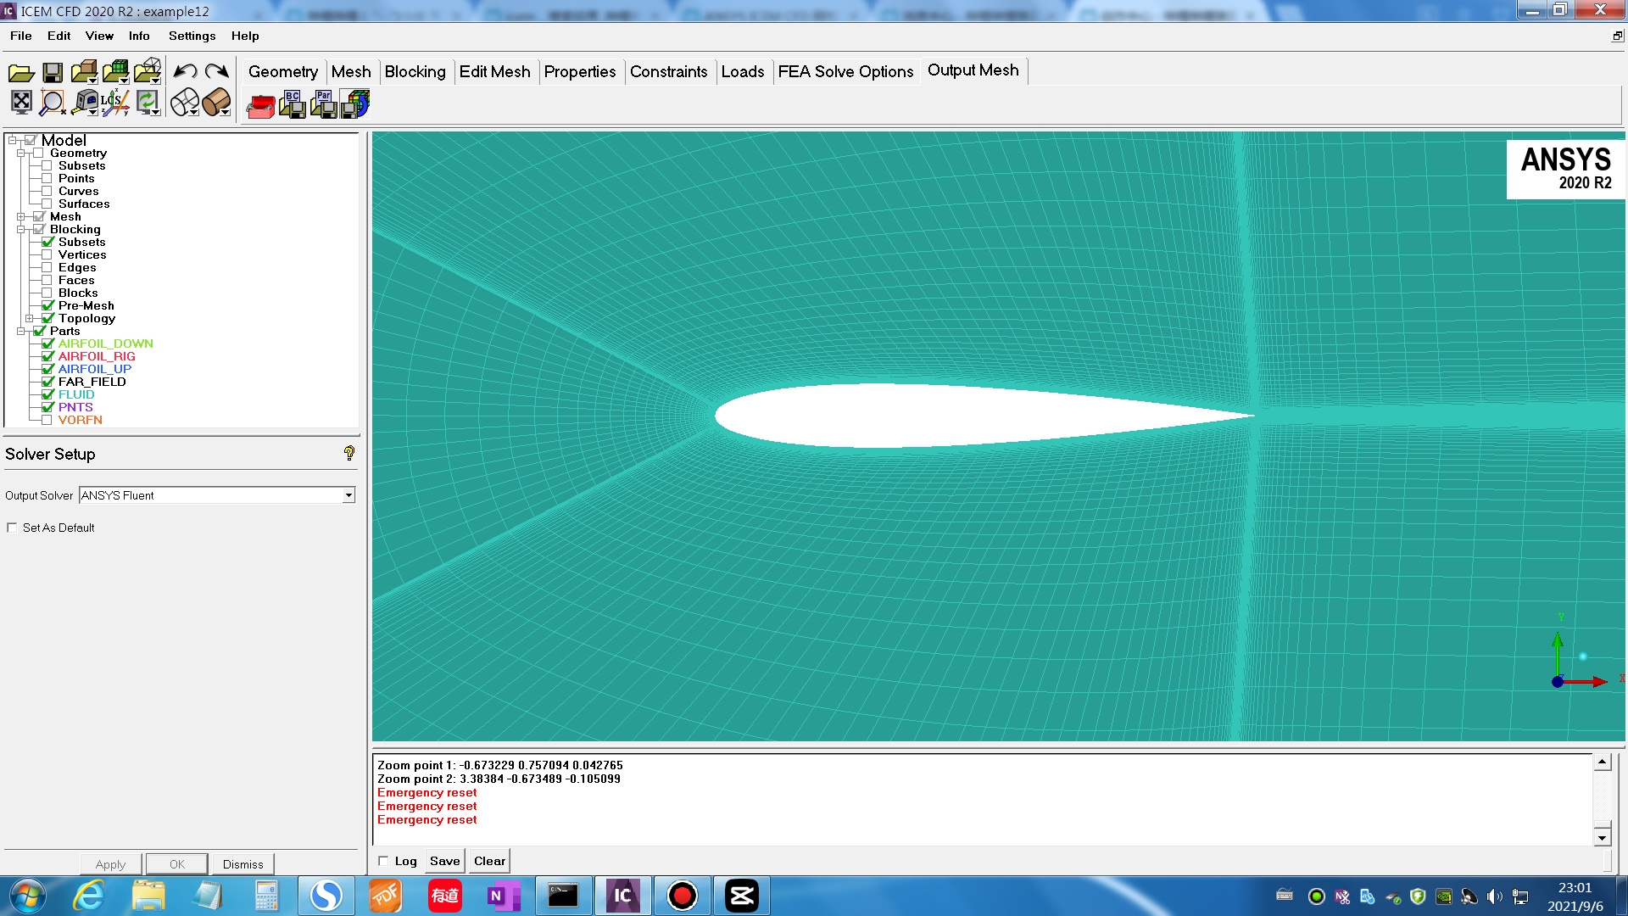1628x916 pixels.
Task: Click the message log scrollbar down arrow
Action: pyautogui.click(x=1602, y=838)
